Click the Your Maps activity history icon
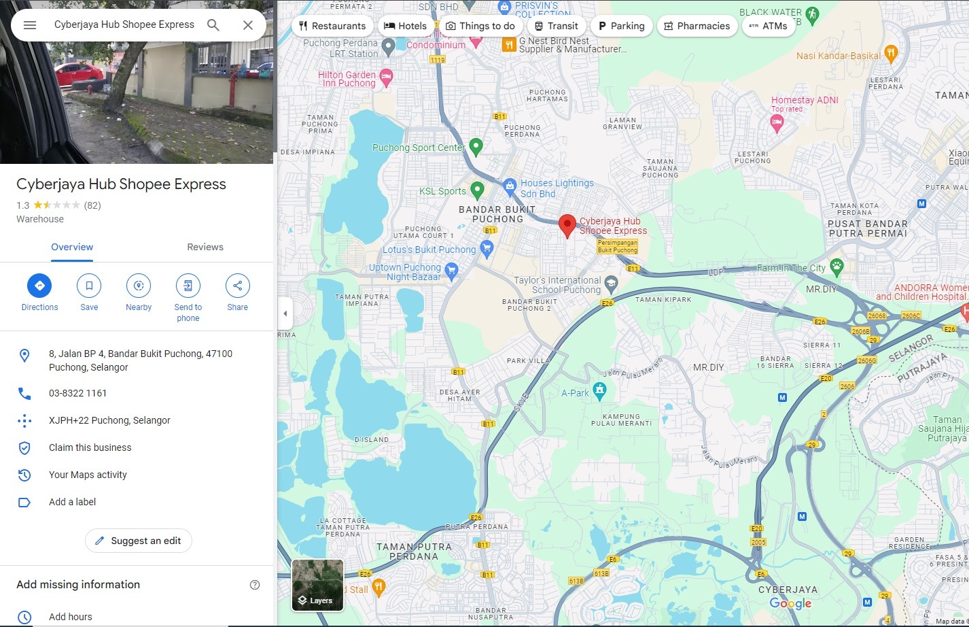 pos(24,475)
